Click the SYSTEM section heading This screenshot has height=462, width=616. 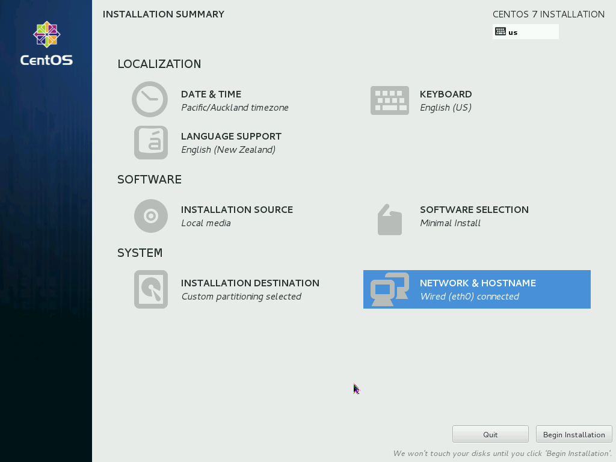(x=140, y=253)
